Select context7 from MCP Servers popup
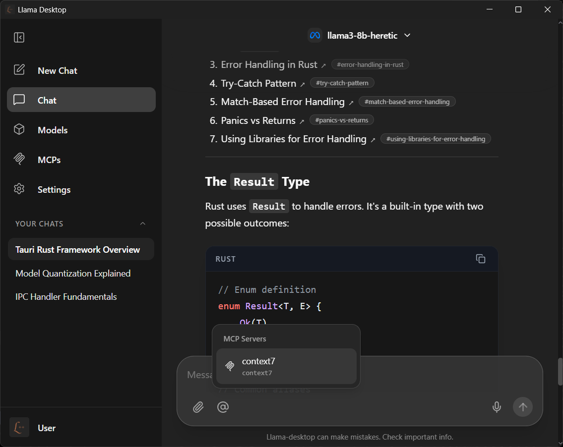The height and width of the screenshot is (447, 563). click(286, 366)
